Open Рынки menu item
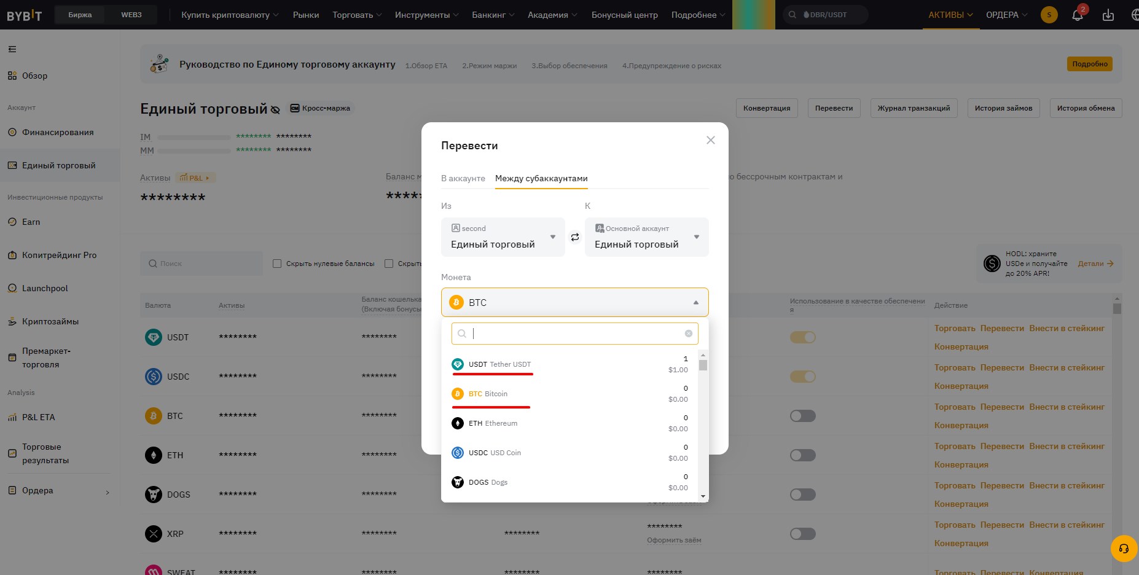 306,15
